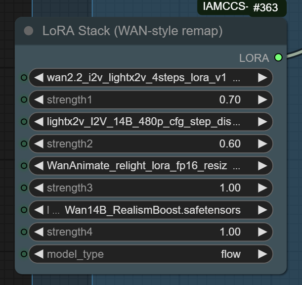Decrease strength4 with its left arrow

(x=38, y=232)
